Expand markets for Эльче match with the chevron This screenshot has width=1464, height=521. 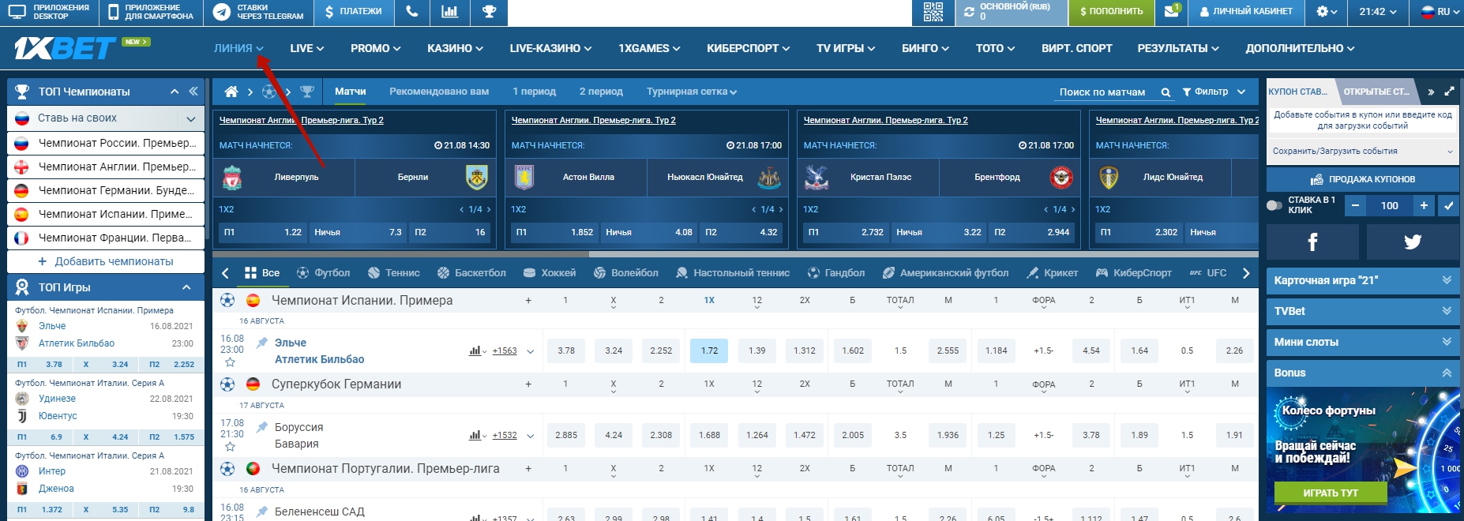[530, 351]
